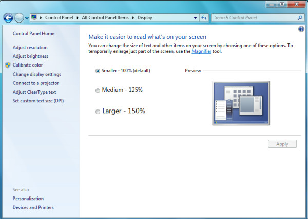The height and width of the screenshot is (219, 308).
Task: Select Medium - 125% radio button
Action: 98,90
